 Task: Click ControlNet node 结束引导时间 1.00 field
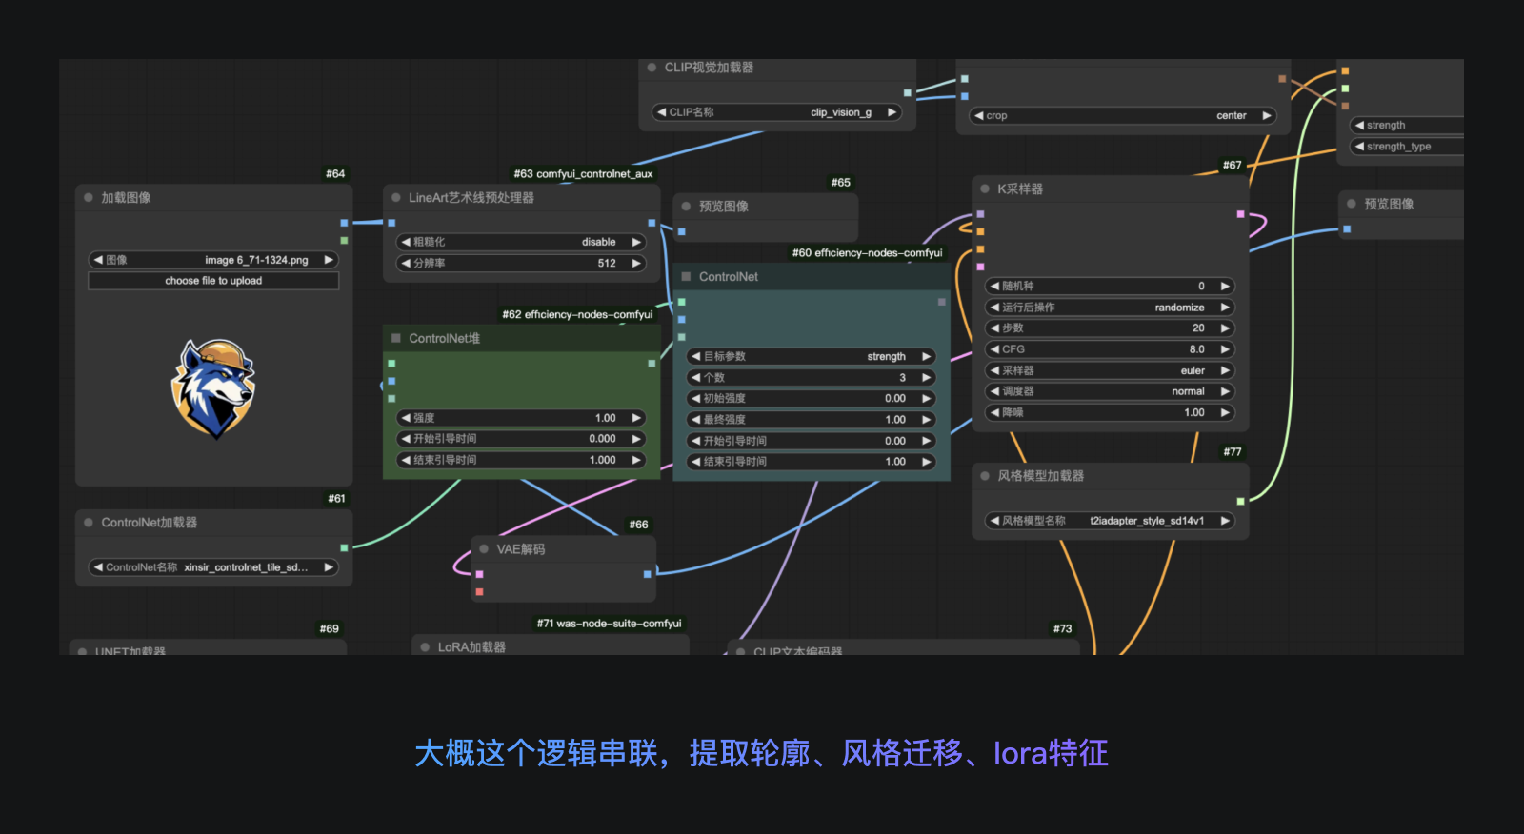[x=812, y=462]
